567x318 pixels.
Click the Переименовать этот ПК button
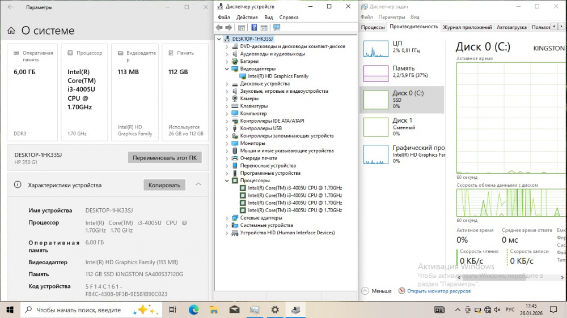[164, 158]
